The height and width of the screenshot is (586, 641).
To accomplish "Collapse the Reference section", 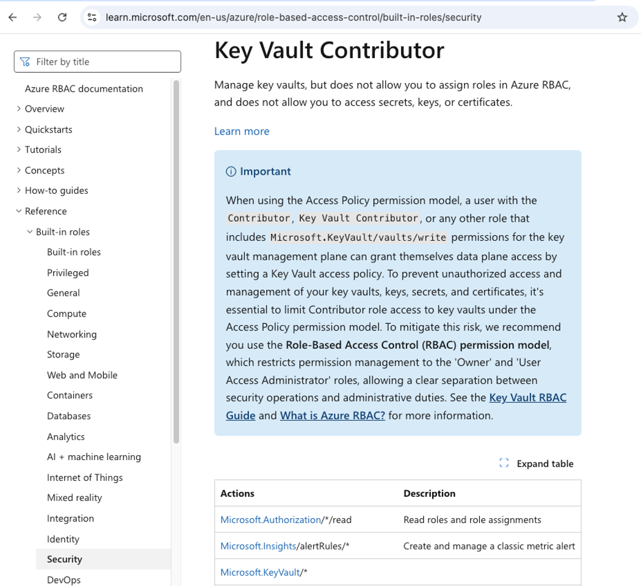I will point(19,211).
